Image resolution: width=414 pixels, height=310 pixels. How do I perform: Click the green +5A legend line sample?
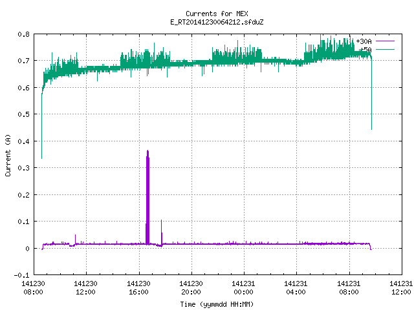[386, 49]
